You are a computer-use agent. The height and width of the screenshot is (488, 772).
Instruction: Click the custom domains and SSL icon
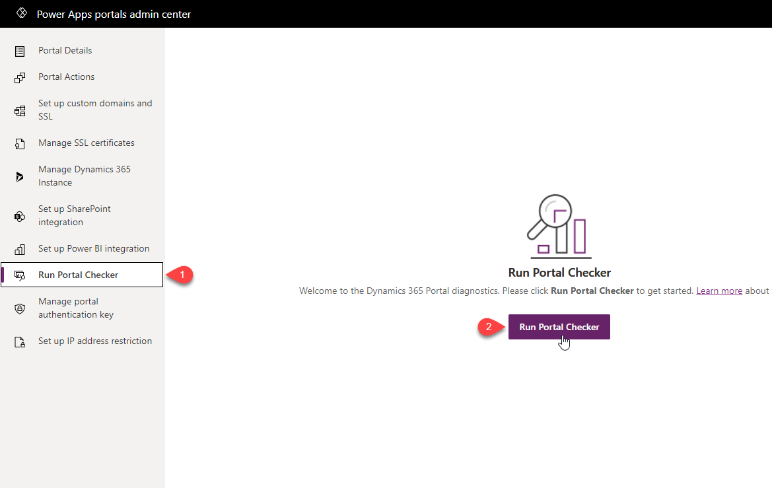pos(20,110)
